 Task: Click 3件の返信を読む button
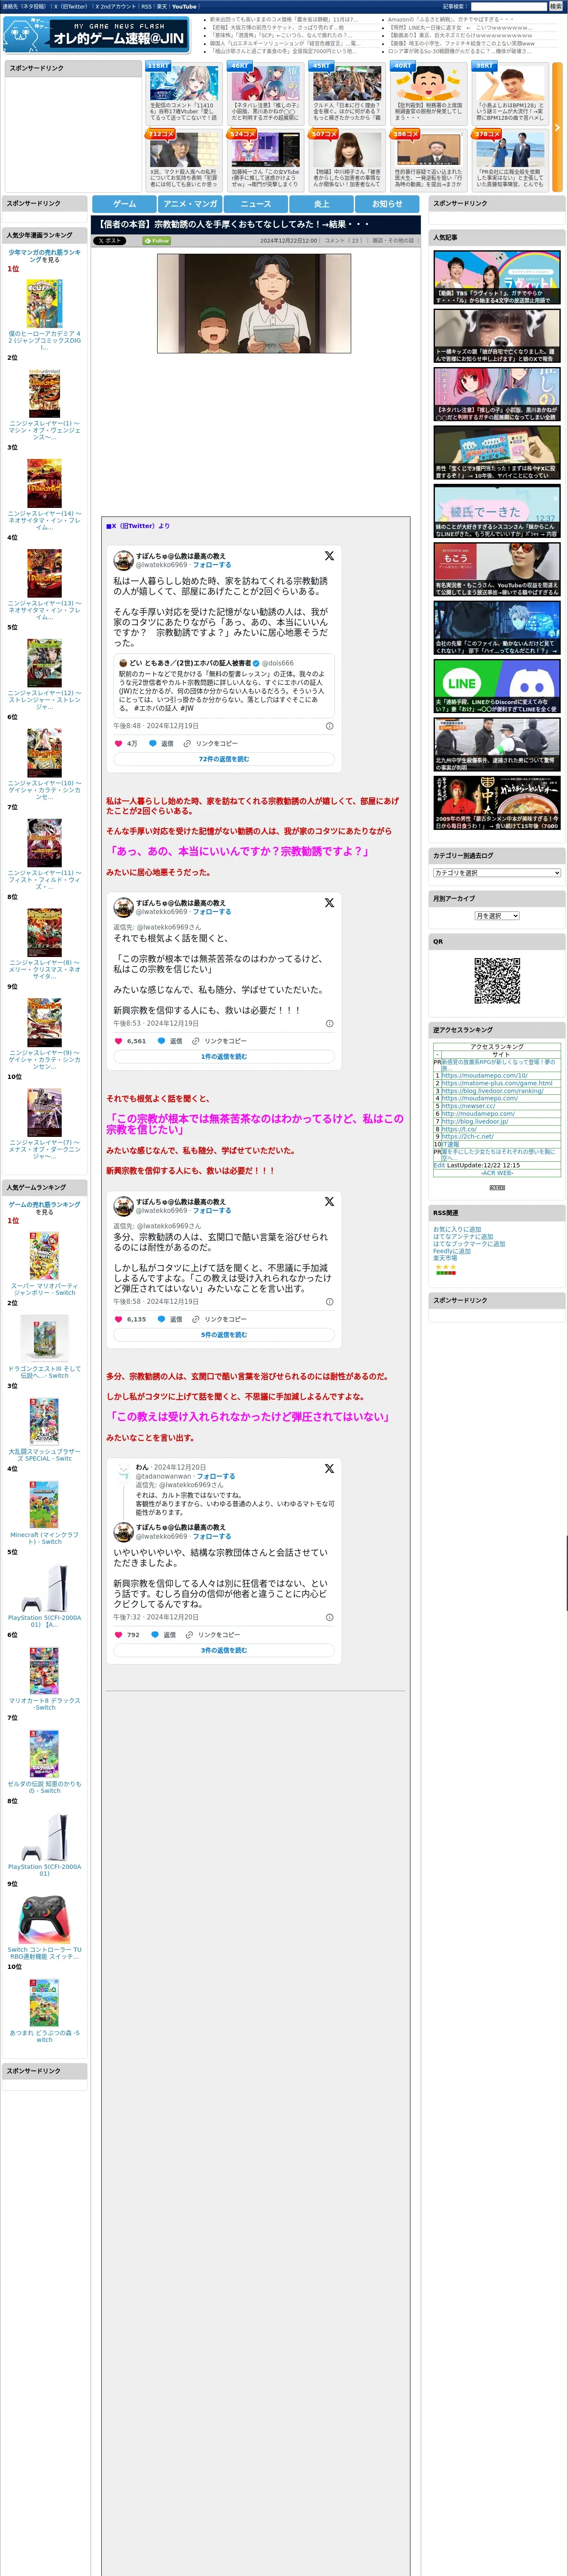pos(224,1651)
